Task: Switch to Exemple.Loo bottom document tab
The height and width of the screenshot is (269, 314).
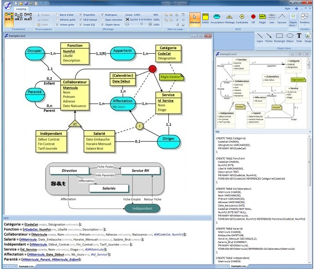Action: click(25, 266)
